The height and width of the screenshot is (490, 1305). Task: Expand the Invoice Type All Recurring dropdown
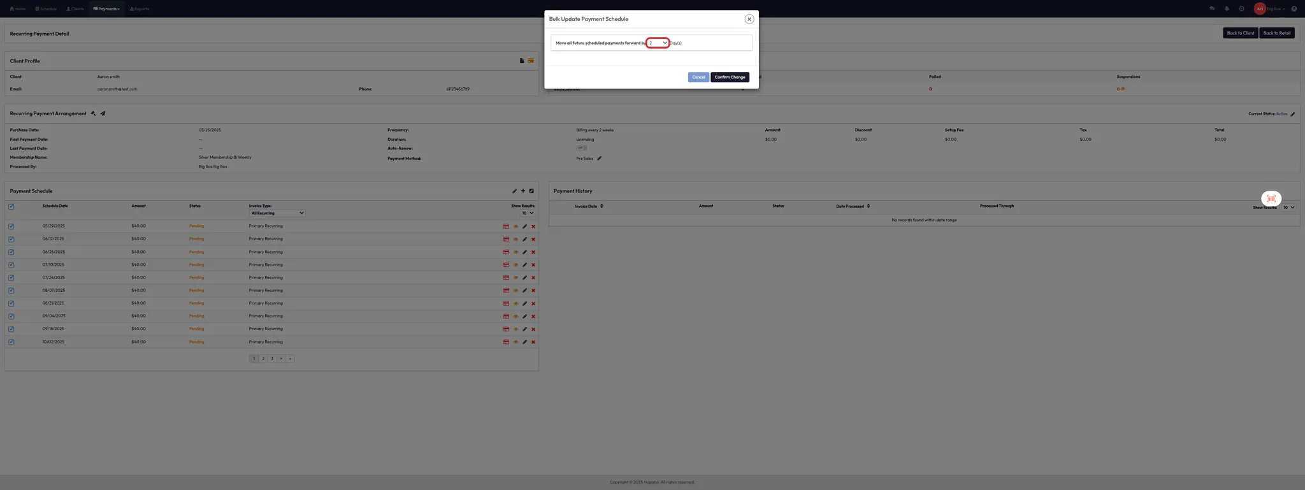pyautogui.click(x=277, y=213)
